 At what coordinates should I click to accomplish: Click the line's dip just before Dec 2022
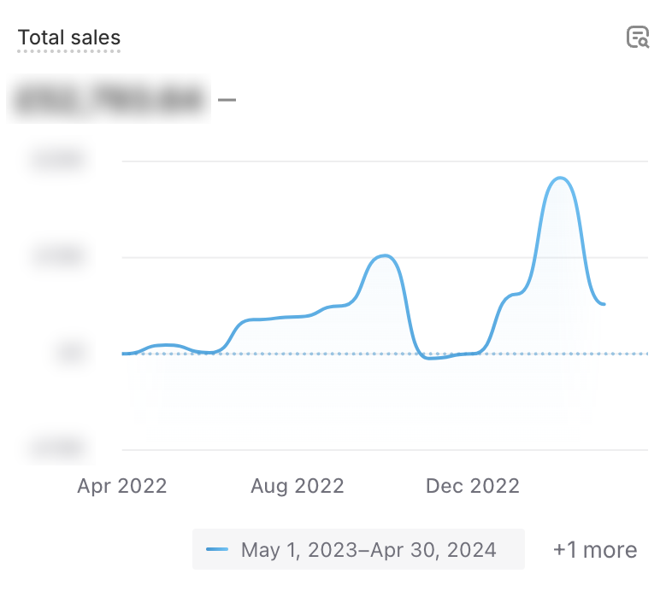[x=433, y=358]
